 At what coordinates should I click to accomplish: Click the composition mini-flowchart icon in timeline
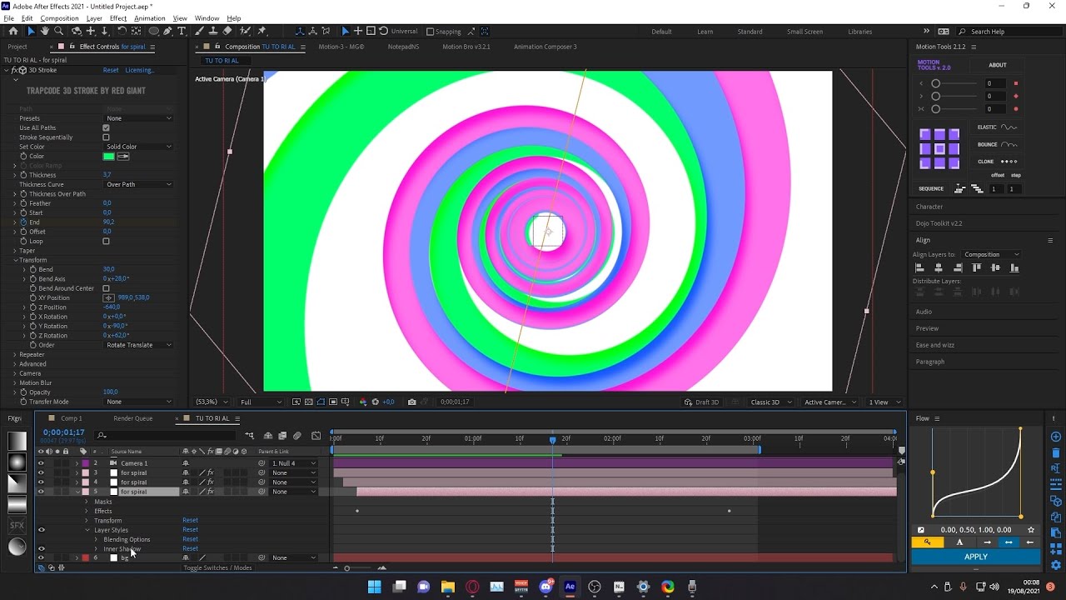[x=249, y=435]
